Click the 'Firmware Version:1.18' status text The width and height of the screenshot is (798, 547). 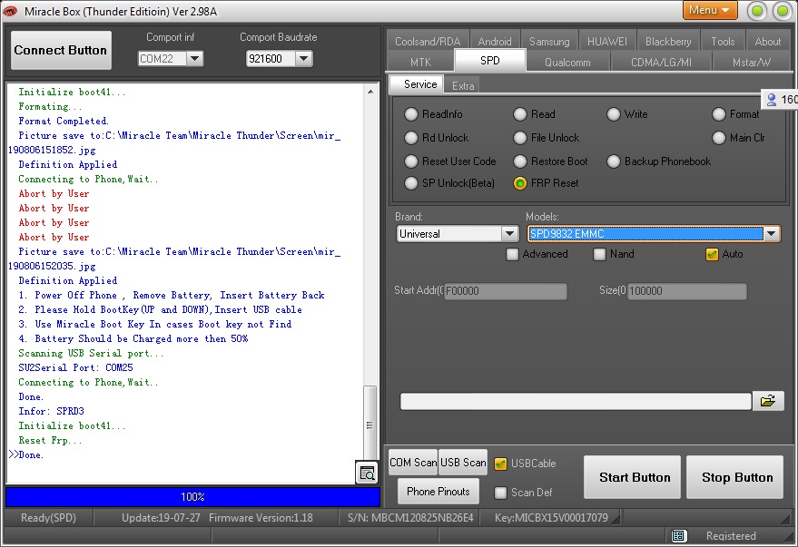[261, 518]
